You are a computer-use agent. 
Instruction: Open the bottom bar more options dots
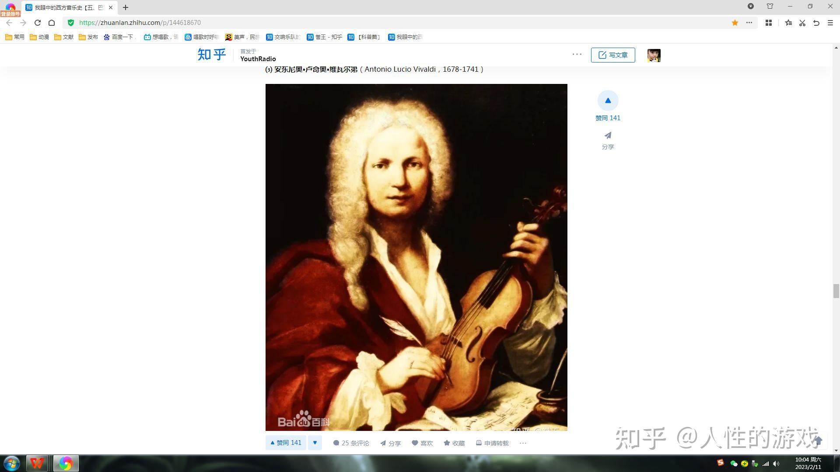523,443
